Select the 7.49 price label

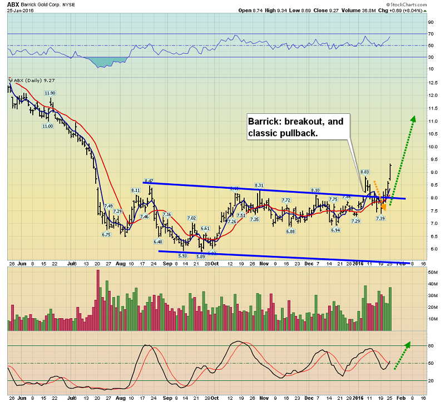click(x=108, y=206)
